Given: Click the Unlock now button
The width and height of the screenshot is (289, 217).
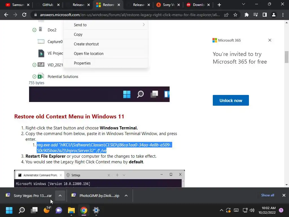Looking at the screenshot, I should 231,100.
